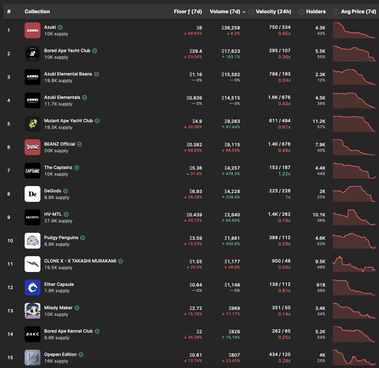Click HV-MTL 27.9K supply text
379x368 pixels.
[58, 221]
